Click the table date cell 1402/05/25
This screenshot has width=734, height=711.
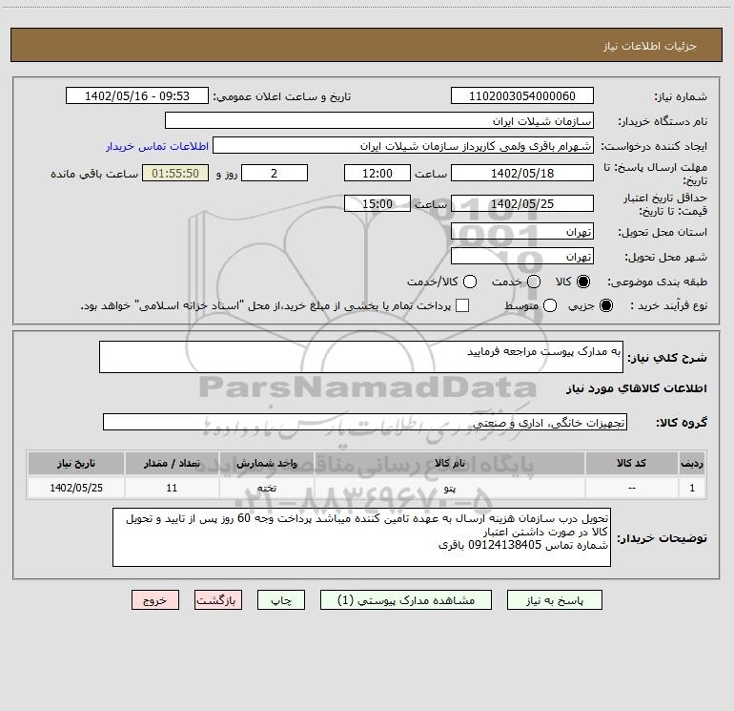coord(76,488)
